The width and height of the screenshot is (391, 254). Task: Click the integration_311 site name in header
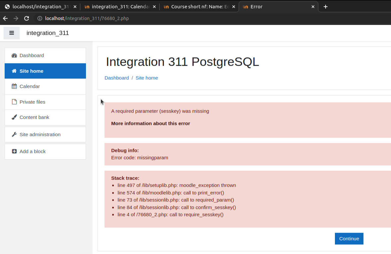[x=47, y=33]
